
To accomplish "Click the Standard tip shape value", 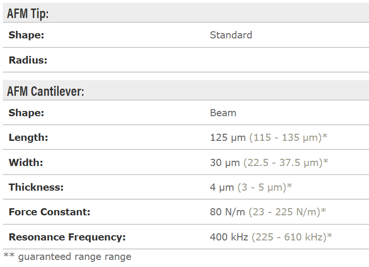I will (x=231, y=35).
